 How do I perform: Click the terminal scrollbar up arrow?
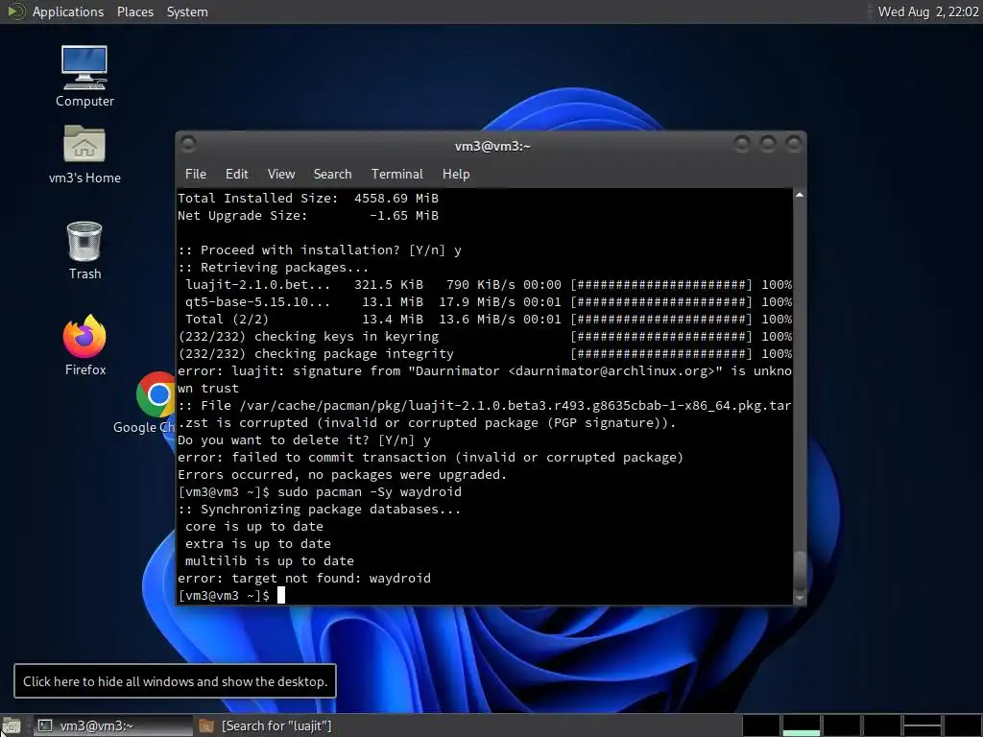click(800, 196)
